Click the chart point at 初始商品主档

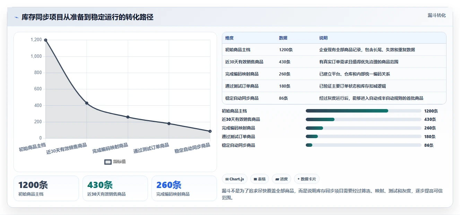pos(45,40)
